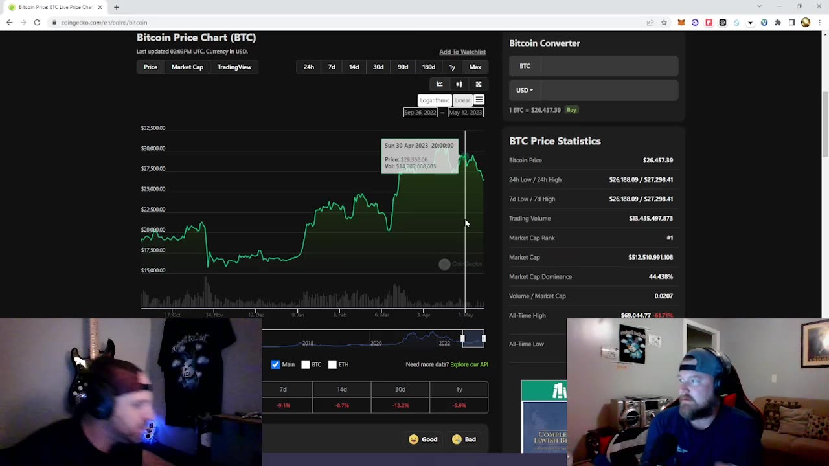Switch chart to line chart view
The image size is (829, 466).
[439, 84]
